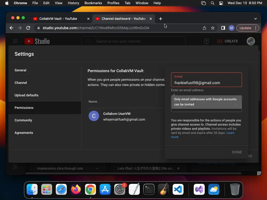Open Chrome three-dot menu

coord(256,28)
